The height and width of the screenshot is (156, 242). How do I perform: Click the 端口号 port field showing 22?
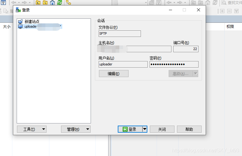[x=186, y=49]
